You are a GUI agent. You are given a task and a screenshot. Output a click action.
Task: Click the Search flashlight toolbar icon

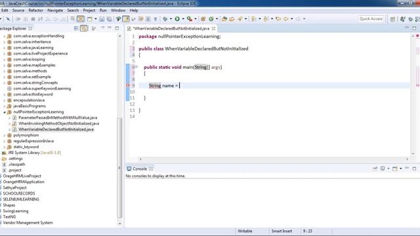[x=240, y=19]
